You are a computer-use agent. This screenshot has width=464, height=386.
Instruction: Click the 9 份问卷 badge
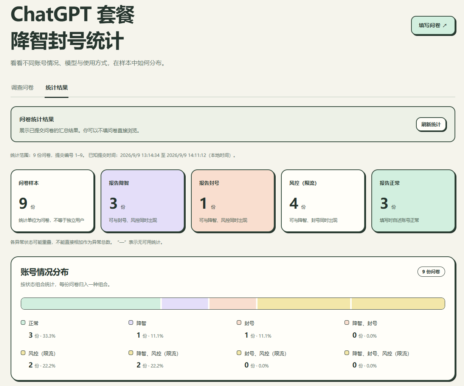point(431,271)
